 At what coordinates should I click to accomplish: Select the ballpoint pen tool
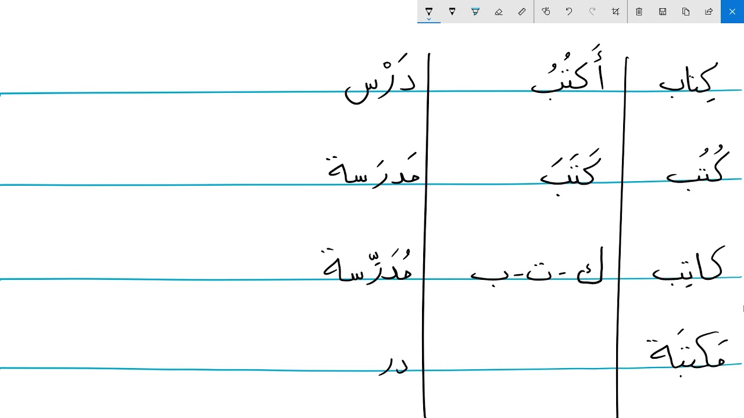(429, 11)
